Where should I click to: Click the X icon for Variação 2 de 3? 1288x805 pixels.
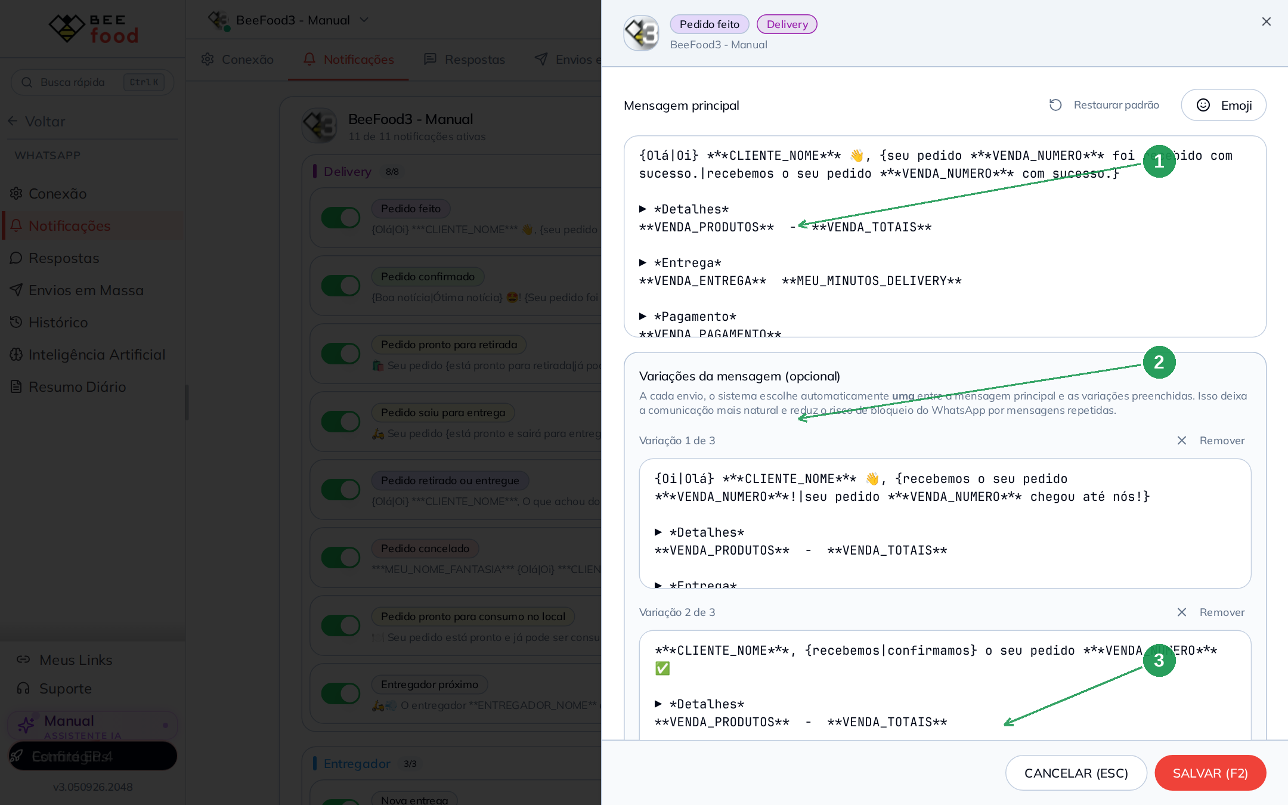pos(1182,612)
